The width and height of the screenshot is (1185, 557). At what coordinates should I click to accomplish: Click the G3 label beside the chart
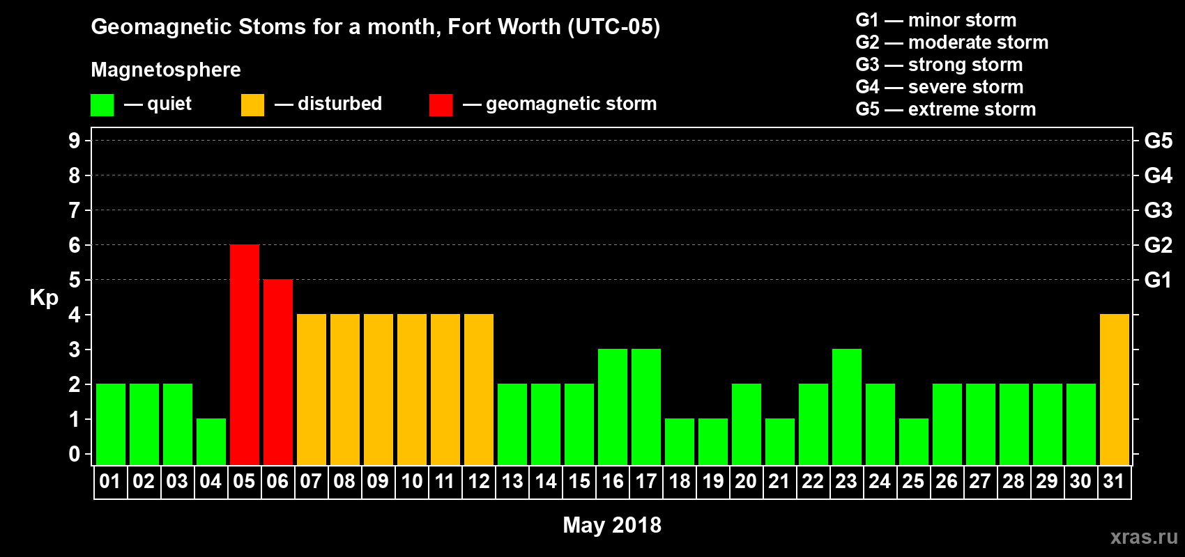1159,210
